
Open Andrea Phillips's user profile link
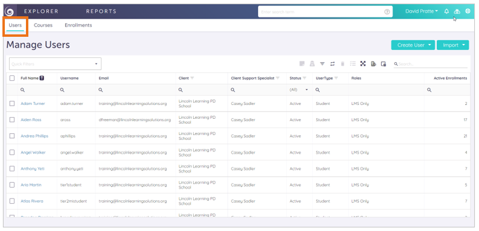click(34, 136)
